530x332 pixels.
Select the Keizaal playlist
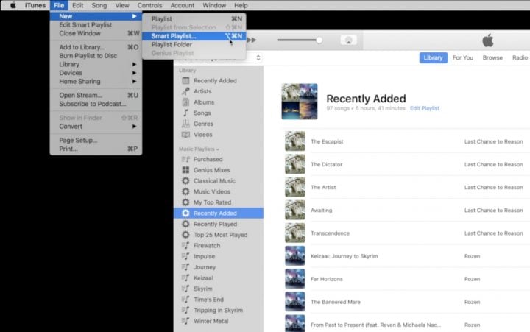tap(203, 278)
